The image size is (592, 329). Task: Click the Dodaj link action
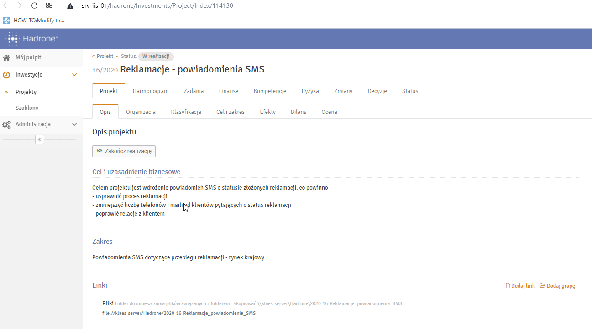[x=520, y=286]
